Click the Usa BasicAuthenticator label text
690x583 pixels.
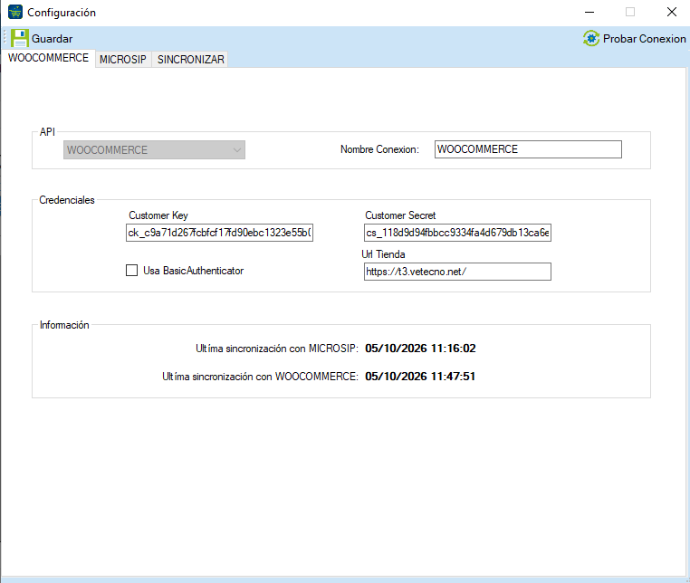tap(193, 271)
